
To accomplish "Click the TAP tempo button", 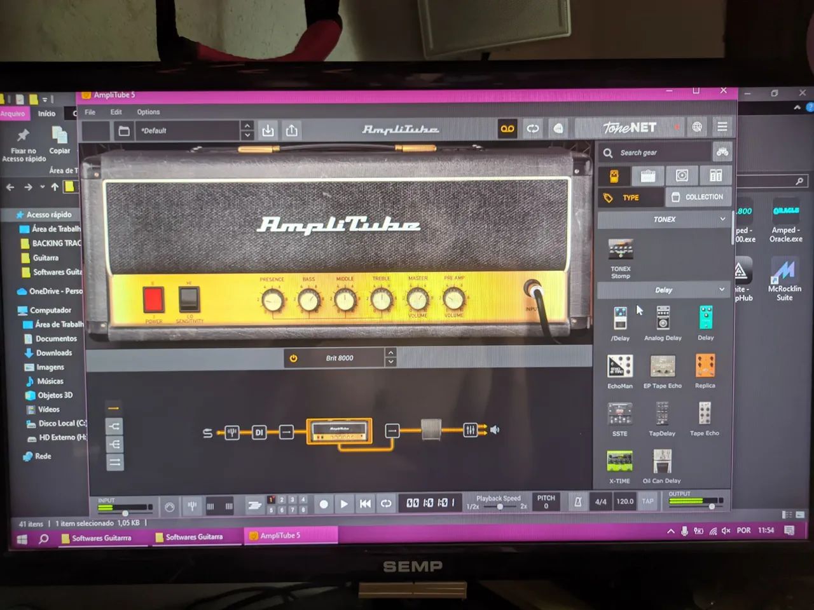I will click(647, 501).
